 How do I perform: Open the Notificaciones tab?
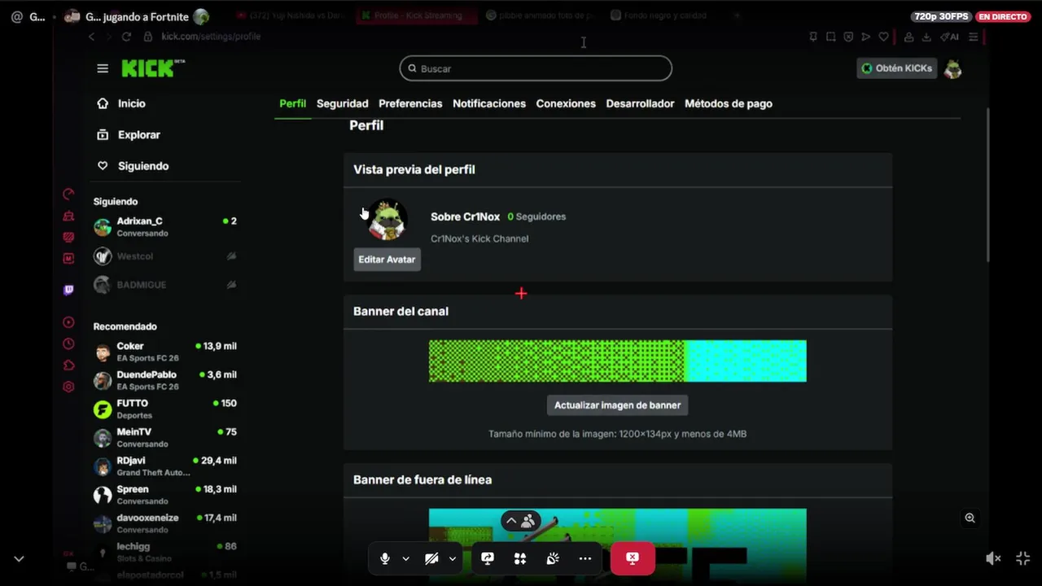point(489,103)
